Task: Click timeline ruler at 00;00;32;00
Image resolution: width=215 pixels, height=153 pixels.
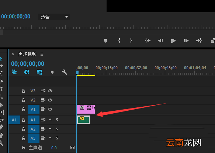Action: (x=136, y=68)
